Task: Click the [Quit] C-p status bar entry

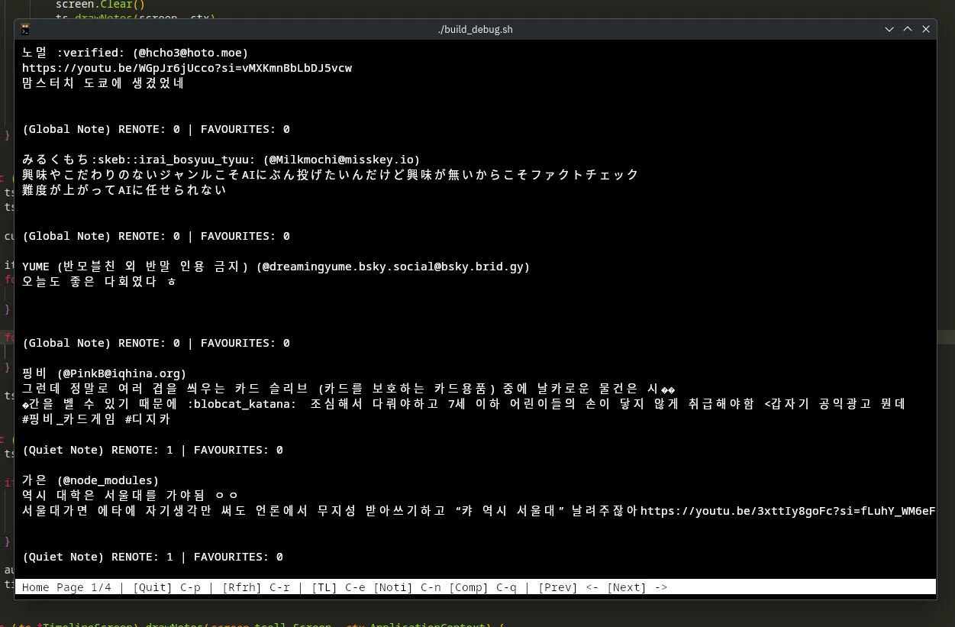Action: coord(168,587)
